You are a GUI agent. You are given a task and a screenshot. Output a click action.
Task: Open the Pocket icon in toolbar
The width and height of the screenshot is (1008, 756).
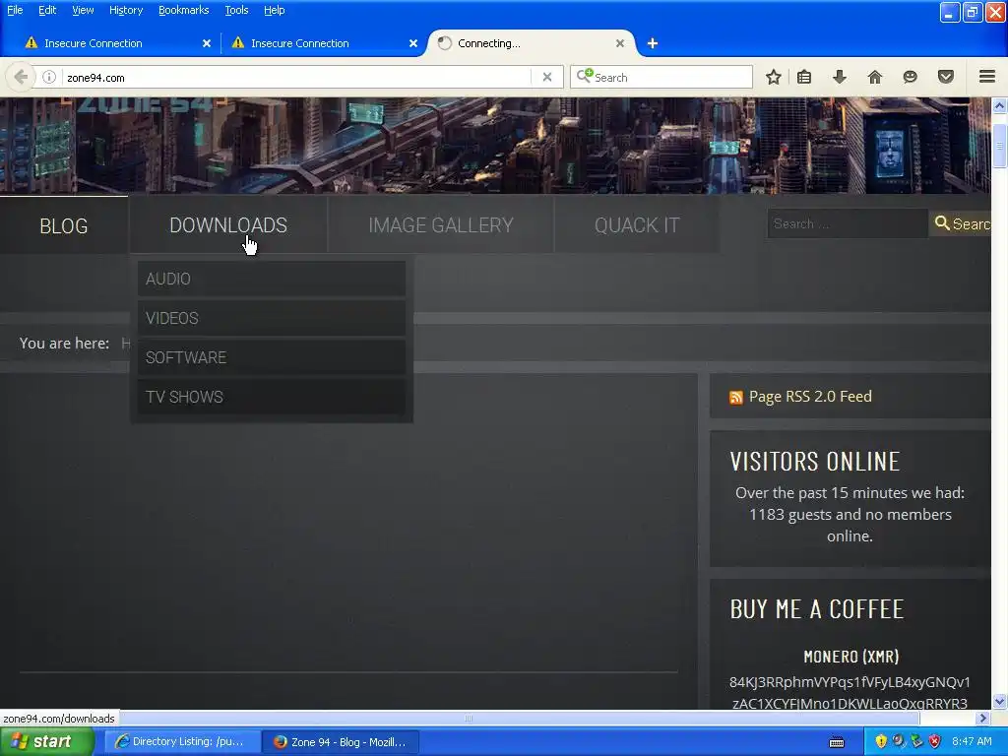click(946, 77)
